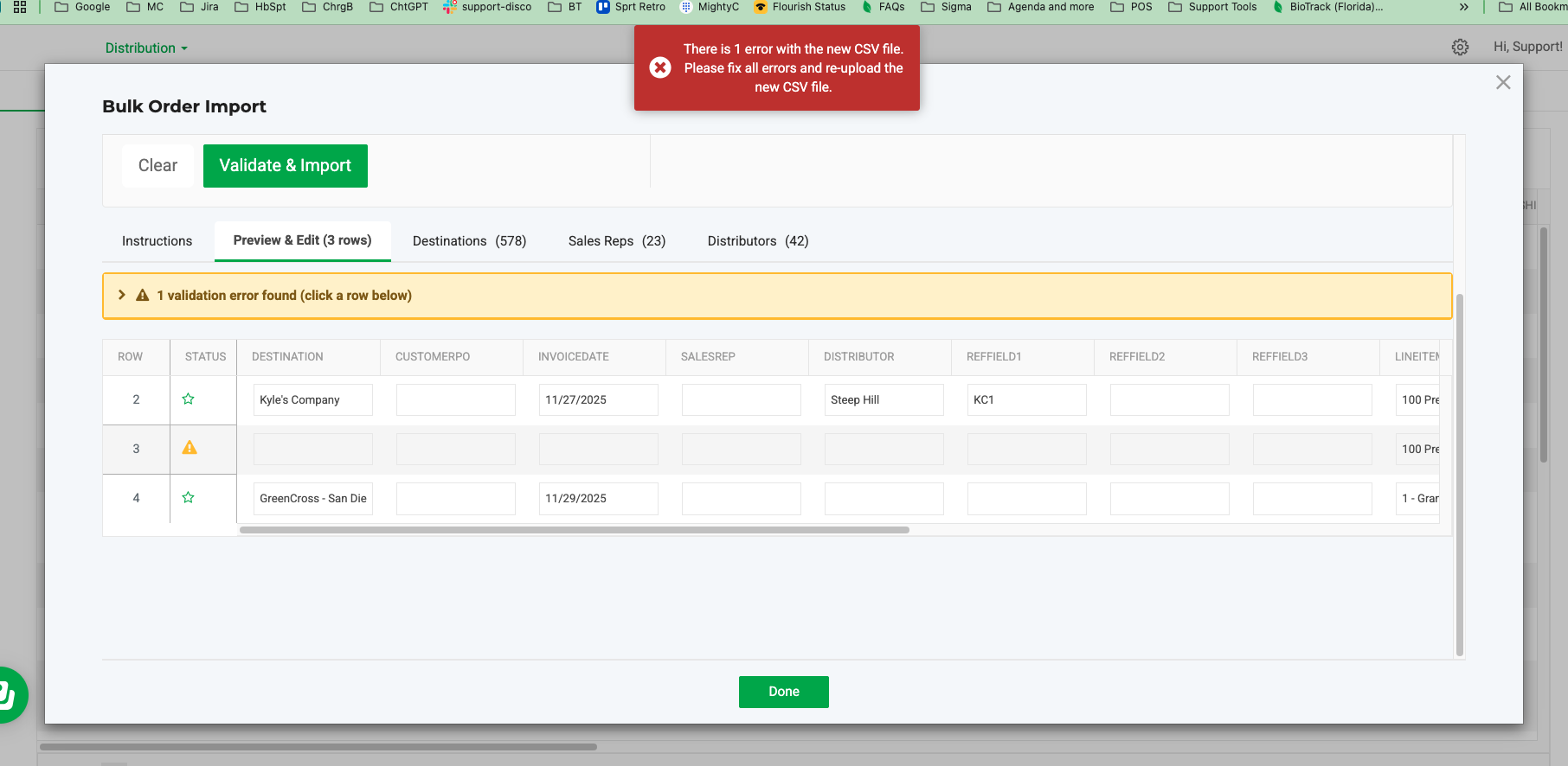The image size is (1568, 766).
Task: Open the Agenda and more bookmarks folder
Action: pos(1041,7)
